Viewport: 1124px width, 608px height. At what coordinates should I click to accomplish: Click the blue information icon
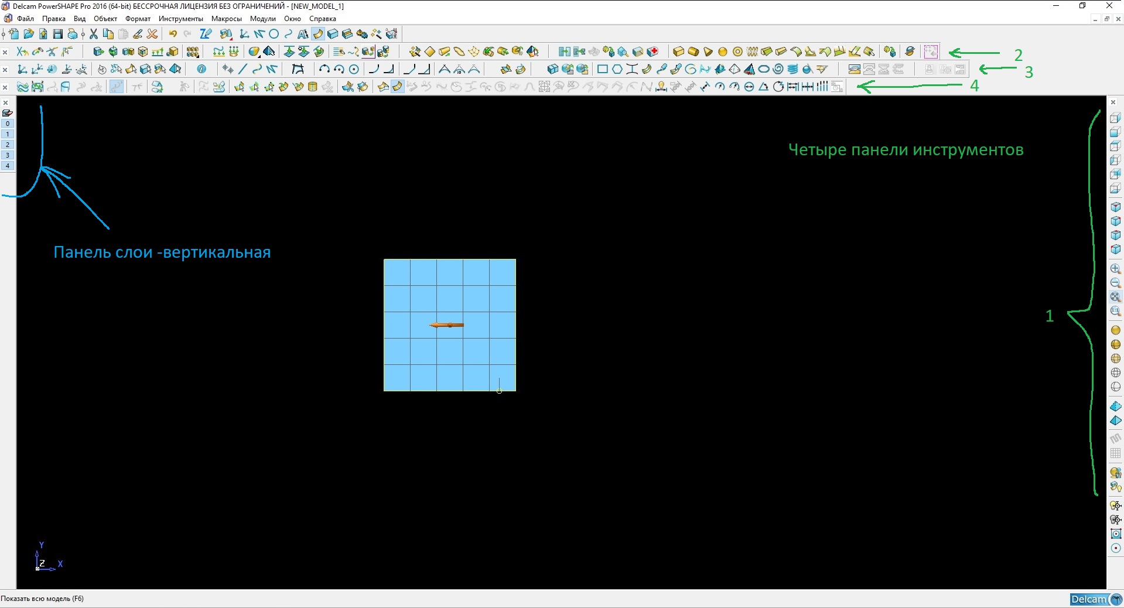click(201, 69)
